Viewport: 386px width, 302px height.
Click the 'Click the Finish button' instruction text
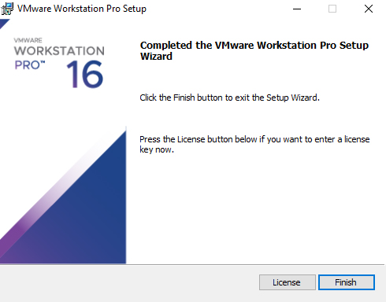(x=229, y=98)
